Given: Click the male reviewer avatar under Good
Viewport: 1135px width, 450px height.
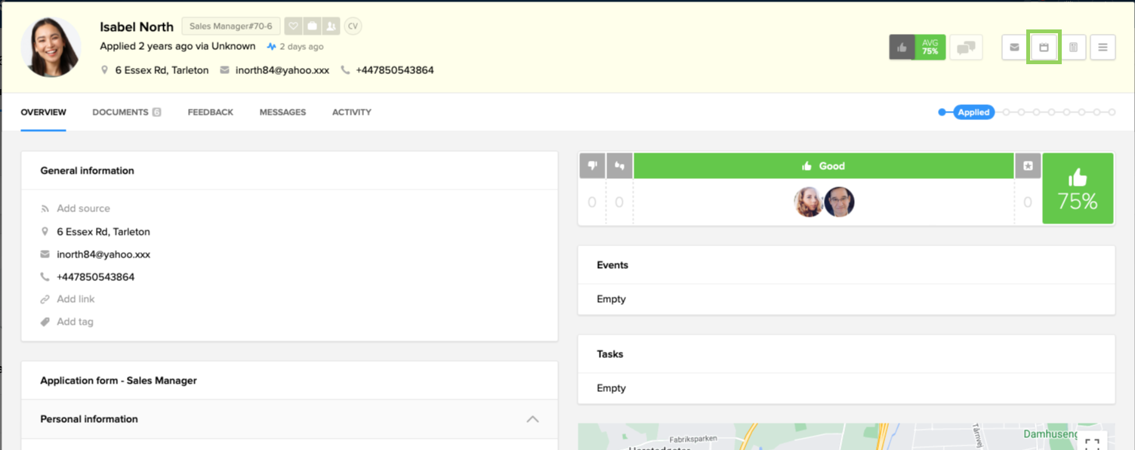Looking at the screenshot, I should click(839, 202).
